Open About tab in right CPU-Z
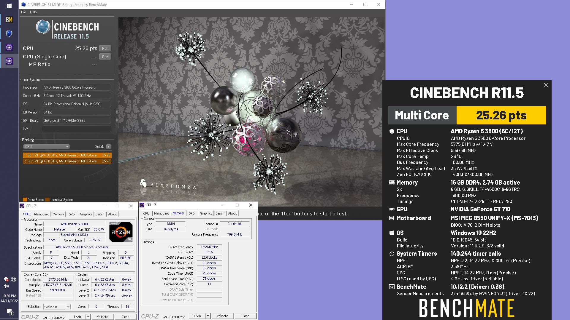570x320 pixels. pyautogui.click(x=232, y=213)
